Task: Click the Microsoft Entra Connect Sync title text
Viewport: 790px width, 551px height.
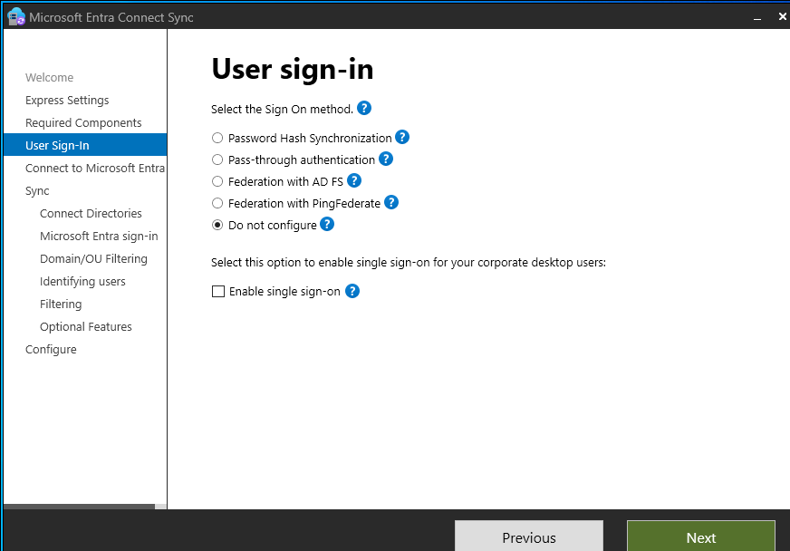Action: click(111, 17)
